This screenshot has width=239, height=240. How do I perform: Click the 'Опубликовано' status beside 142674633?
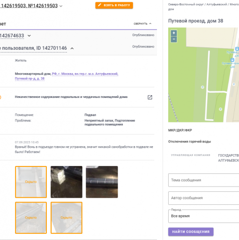click(x=143, y=35)
